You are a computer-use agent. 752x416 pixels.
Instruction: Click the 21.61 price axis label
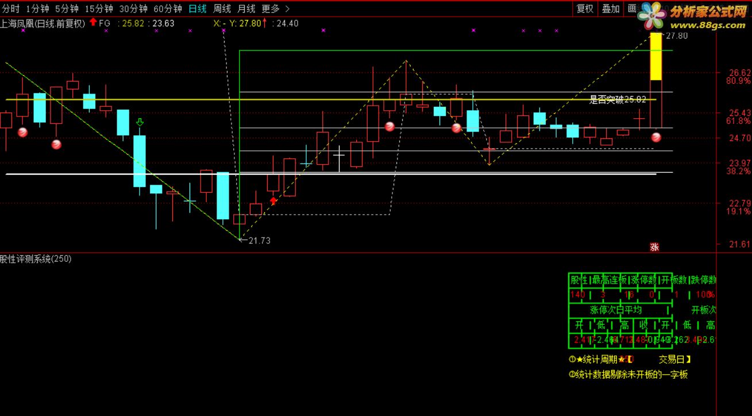[739, 244]
